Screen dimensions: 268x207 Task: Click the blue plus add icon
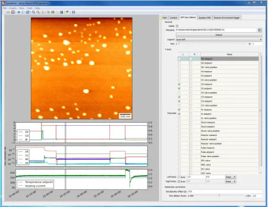19,12
